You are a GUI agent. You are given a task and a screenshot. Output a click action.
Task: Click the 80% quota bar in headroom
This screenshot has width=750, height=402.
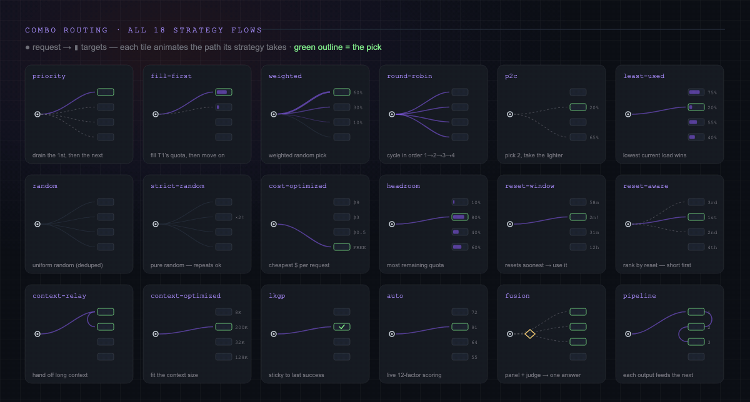(x=460, y=217)
